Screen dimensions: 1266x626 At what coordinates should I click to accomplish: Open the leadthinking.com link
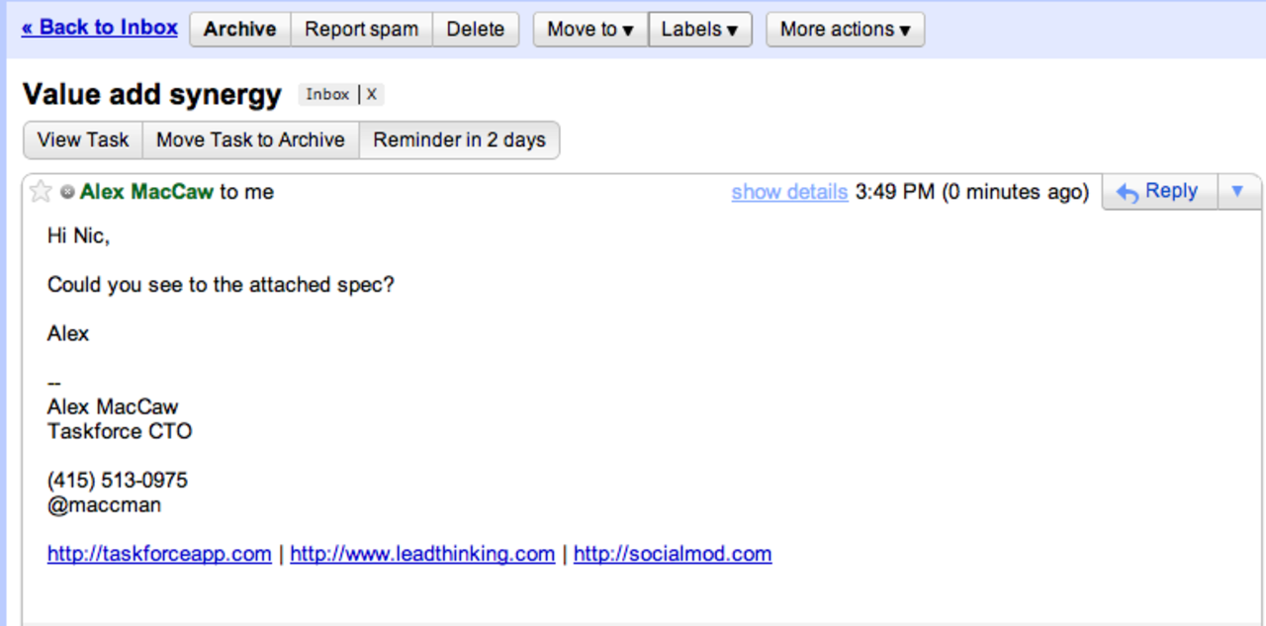[422, 554]
